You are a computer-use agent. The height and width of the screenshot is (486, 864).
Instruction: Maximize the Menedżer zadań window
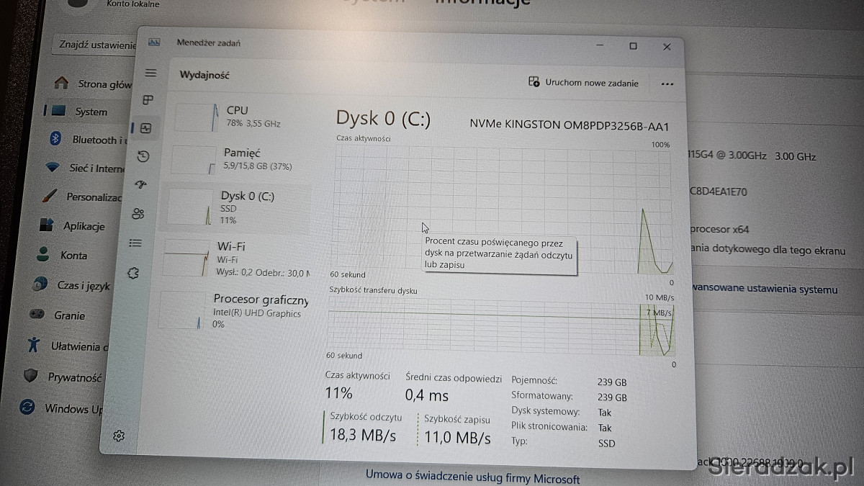633,46
